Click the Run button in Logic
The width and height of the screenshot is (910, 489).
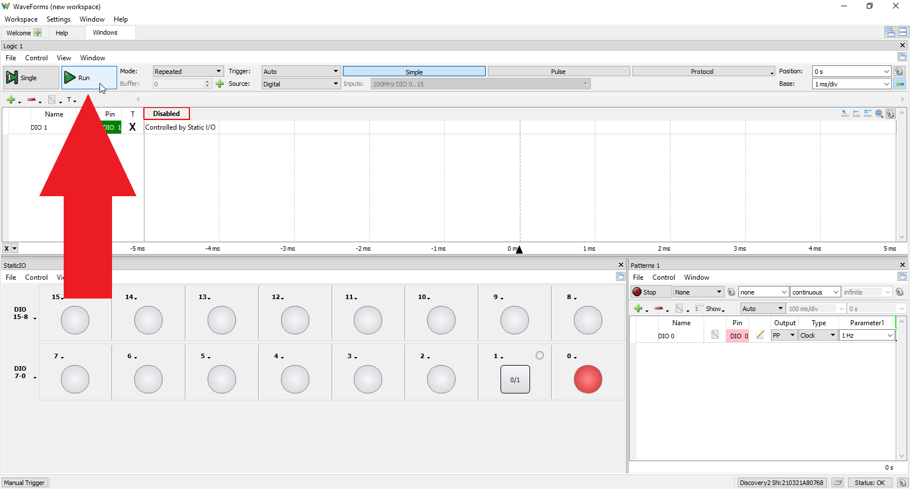click(89, 78)
